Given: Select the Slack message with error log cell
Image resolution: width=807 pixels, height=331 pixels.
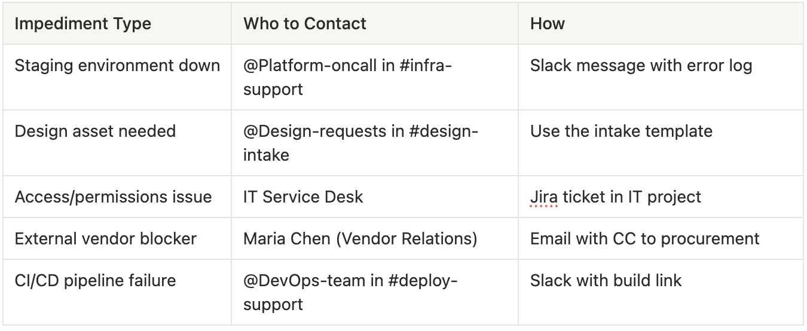Looking at the screenshot, I should point(661,77).
